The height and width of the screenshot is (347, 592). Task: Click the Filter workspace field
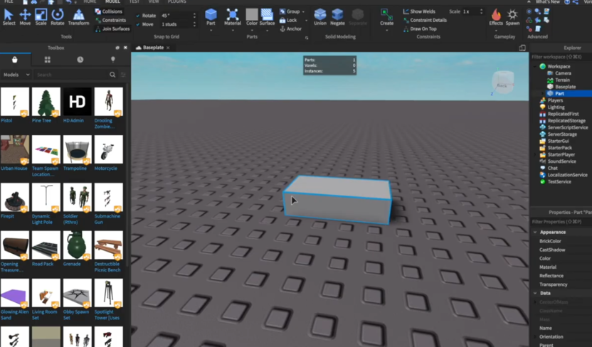(x=561, y=57)
